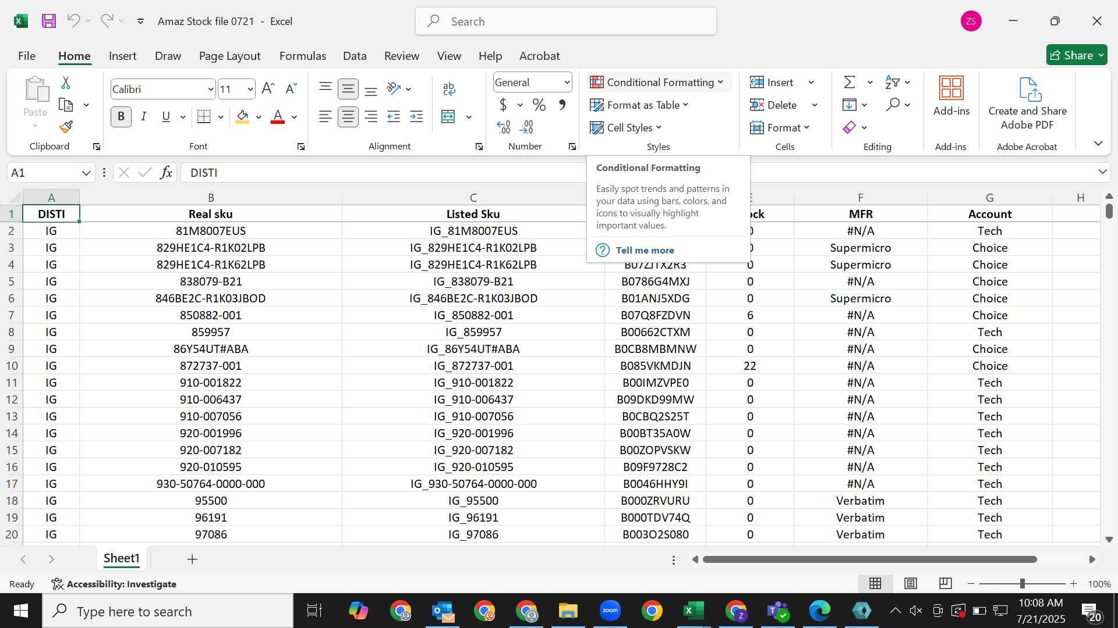Apply Comma Style formatting
This screenshot has height=628, width=1118.
click(562, 105)
